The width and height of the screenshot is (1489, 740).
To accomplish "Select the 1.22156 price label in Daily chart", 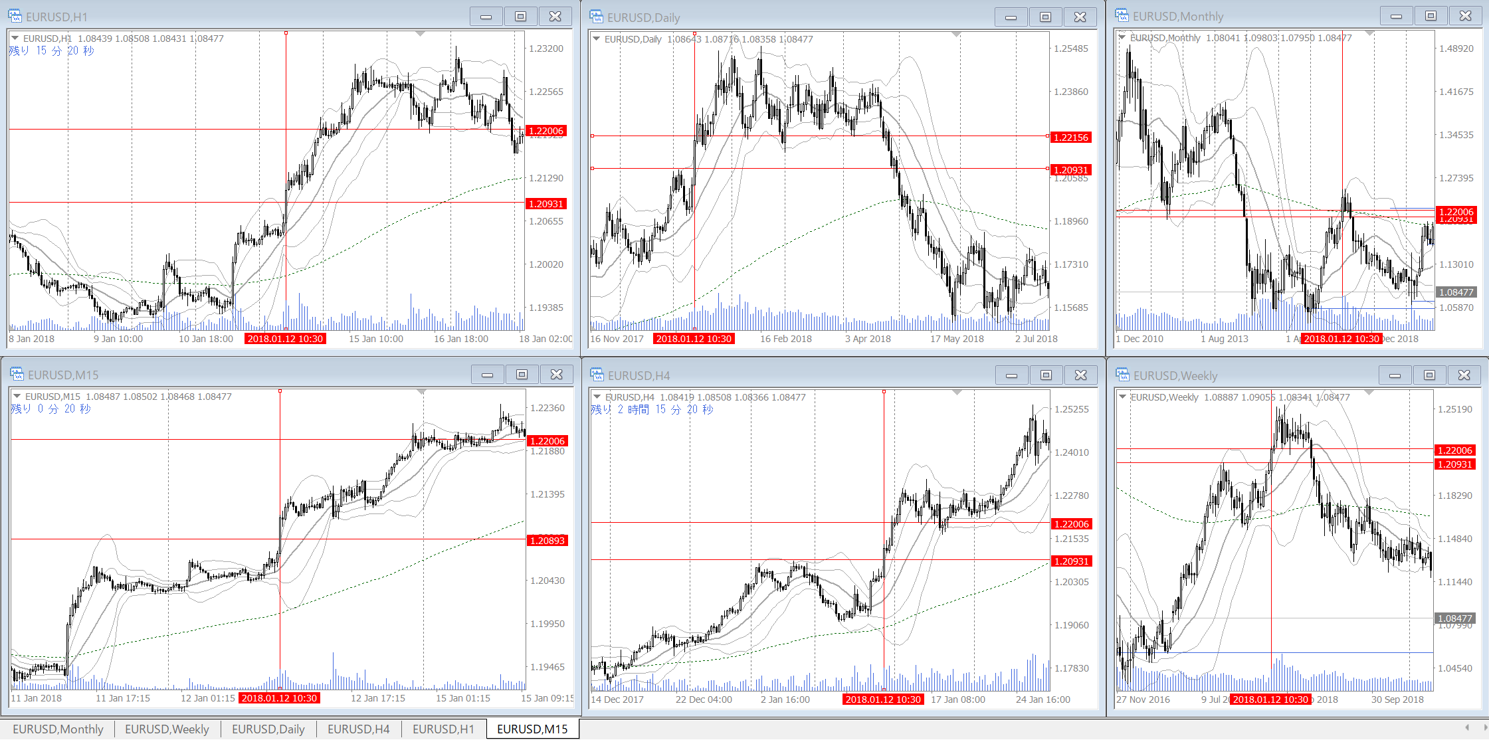I will coord(1070,138).
